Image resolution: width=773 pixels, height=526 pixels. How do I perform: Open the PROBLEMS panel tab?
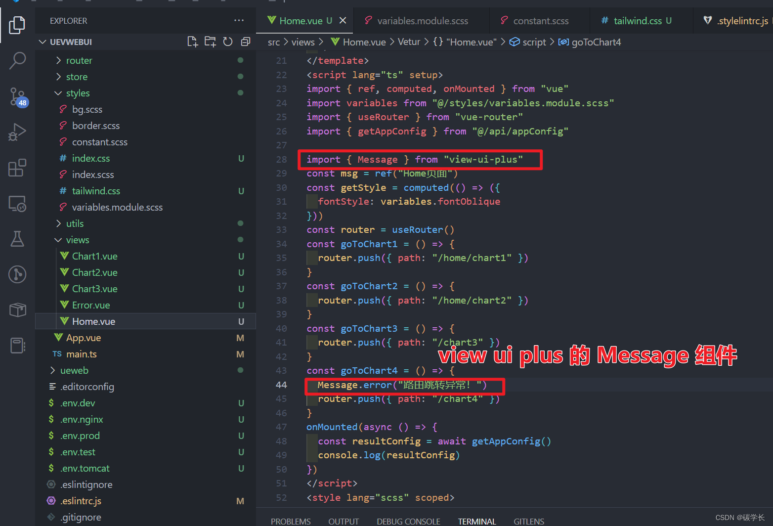pos(291,522)
